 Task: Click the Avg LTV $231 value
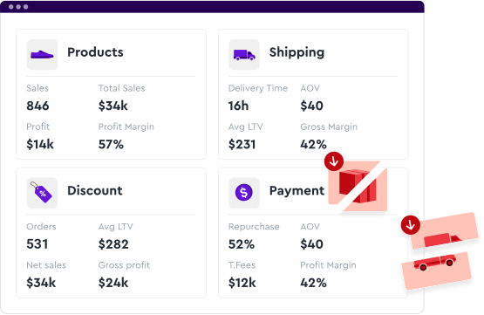coord(242,144)
